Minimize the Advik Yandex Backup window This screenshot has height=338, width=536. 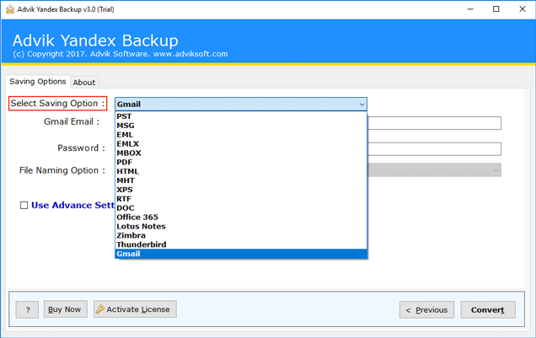tap(470, 9)
